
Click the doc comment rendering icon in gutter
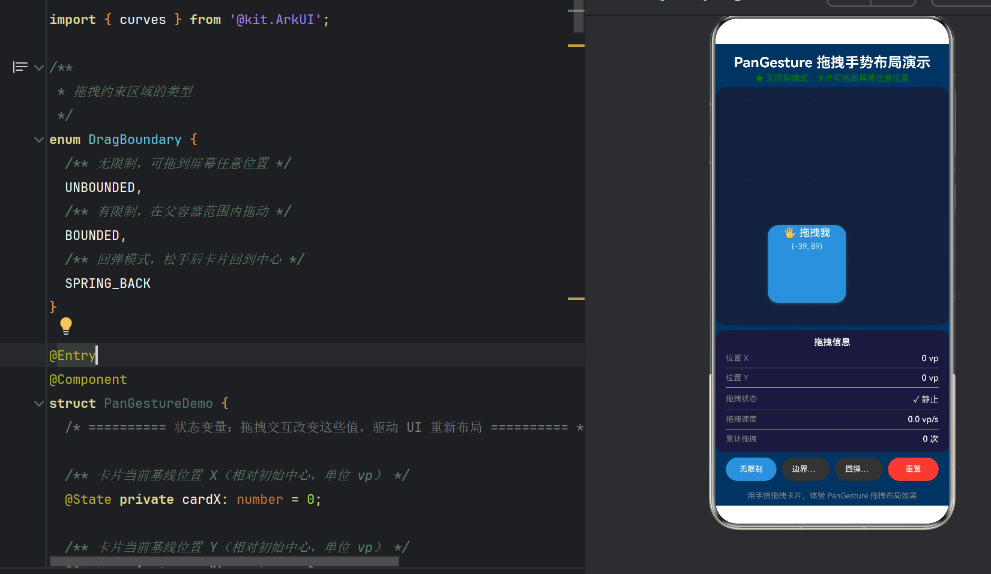[x=20, y=67]
